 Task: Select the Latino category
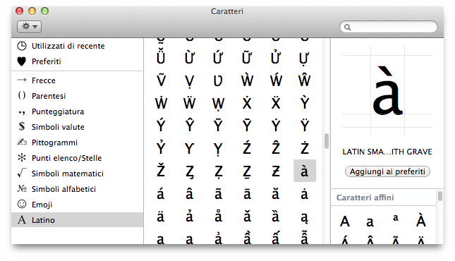(x=77, y=220)
